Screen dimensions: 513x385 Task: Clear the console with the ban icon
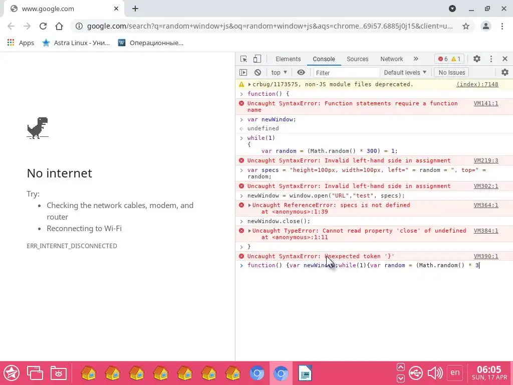click(x=258, y=72)
